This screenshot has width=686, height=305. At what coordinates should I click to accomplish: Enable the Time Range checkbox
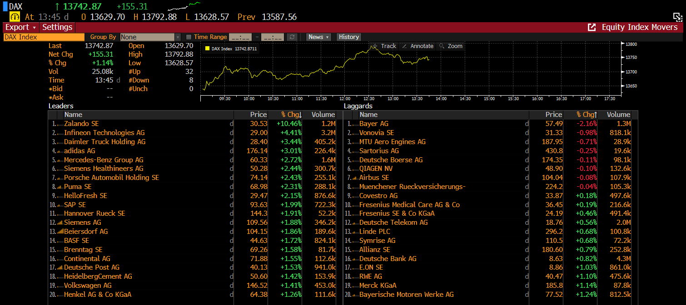pyautogui.click(x=189, y=37)
